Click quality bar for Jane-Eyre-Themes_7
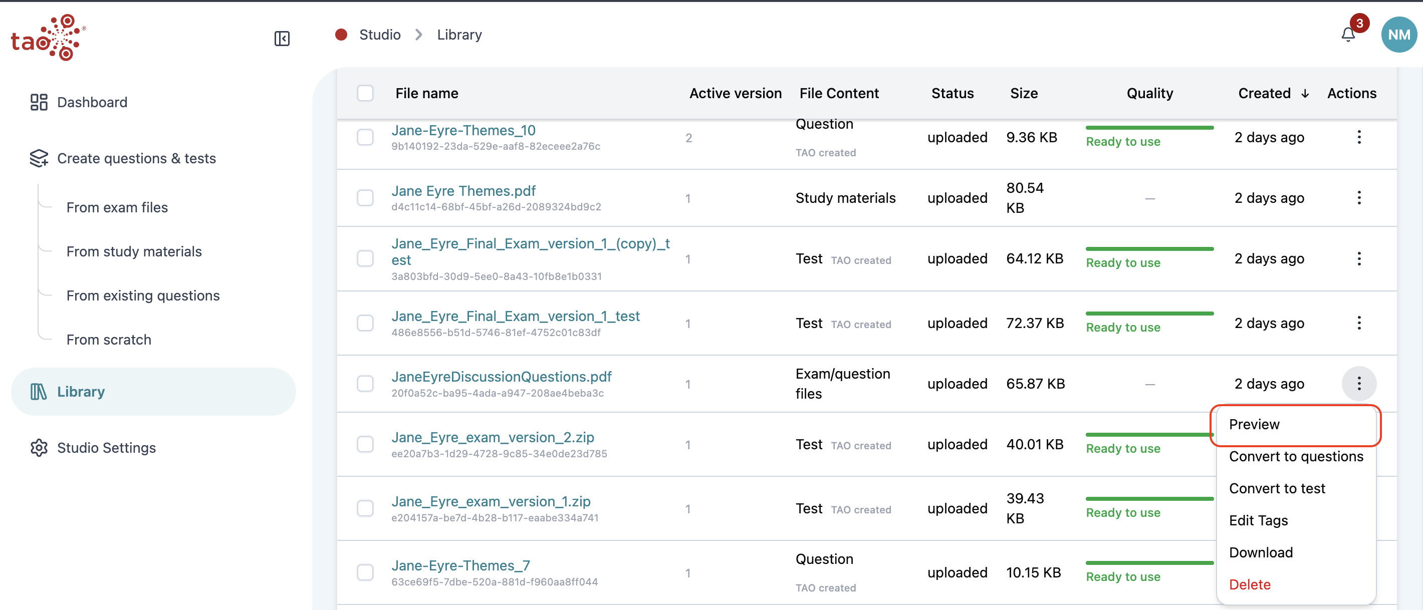The height and width of the screenshot is (610, 1423). pos(1149,563)
